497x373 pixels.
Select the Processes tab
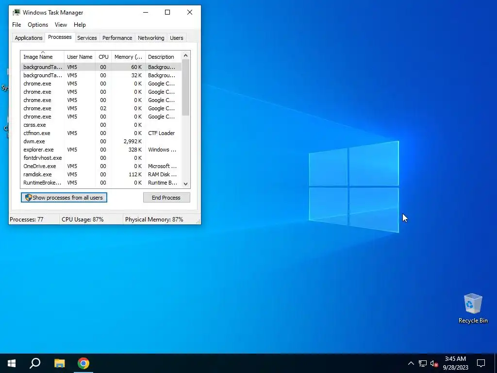(x=60, y=37)
